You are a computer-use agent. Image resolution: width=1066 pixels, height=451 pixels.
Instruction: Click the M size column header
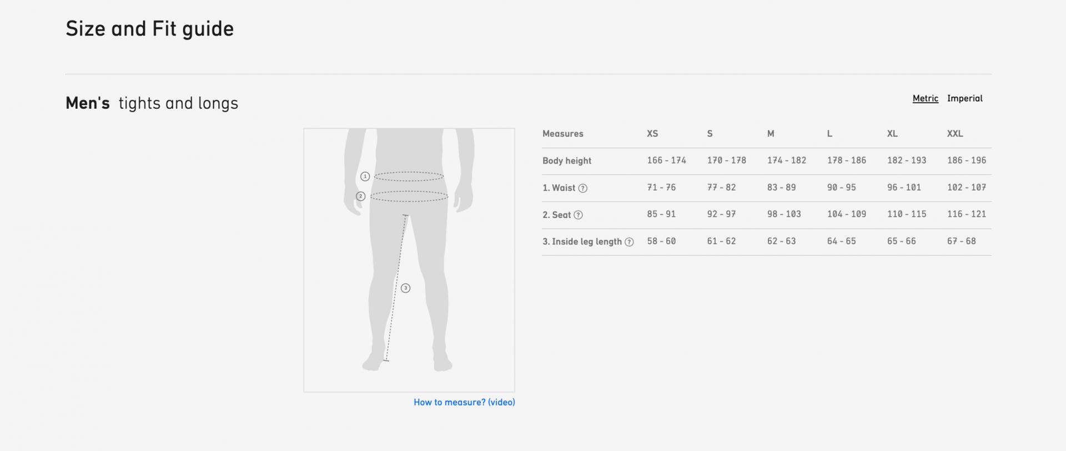click(771, 134)
